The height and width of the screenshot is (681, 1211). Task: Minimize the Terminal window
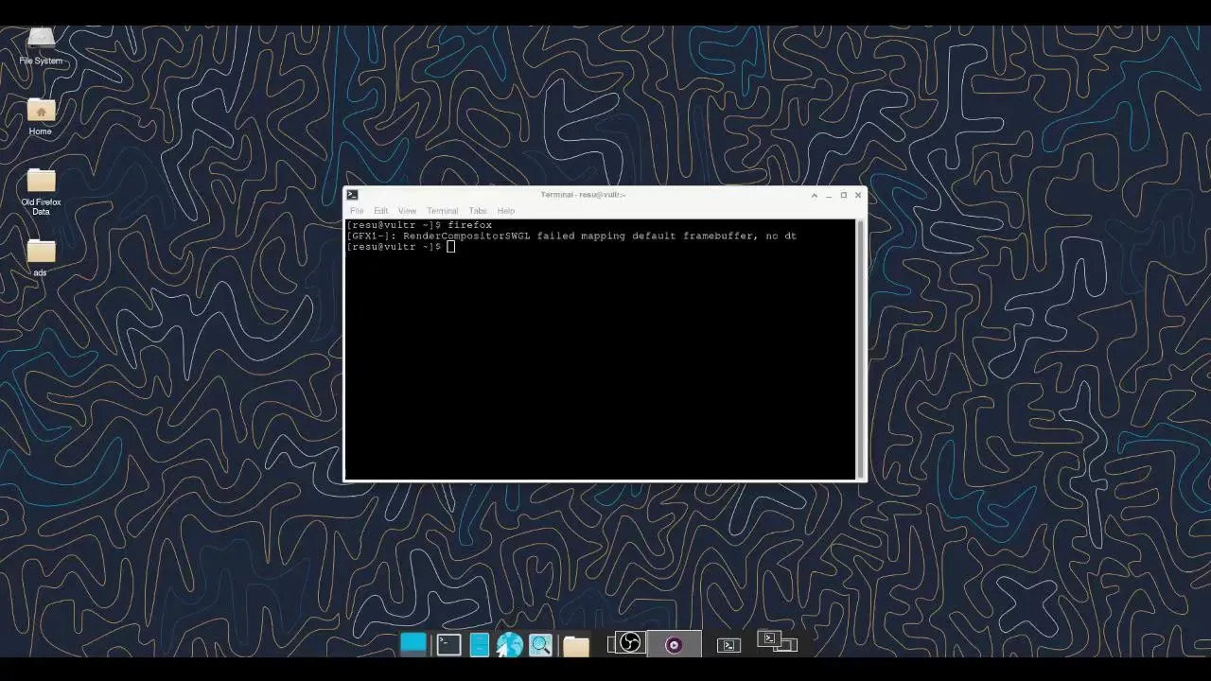tap(829, 195)
